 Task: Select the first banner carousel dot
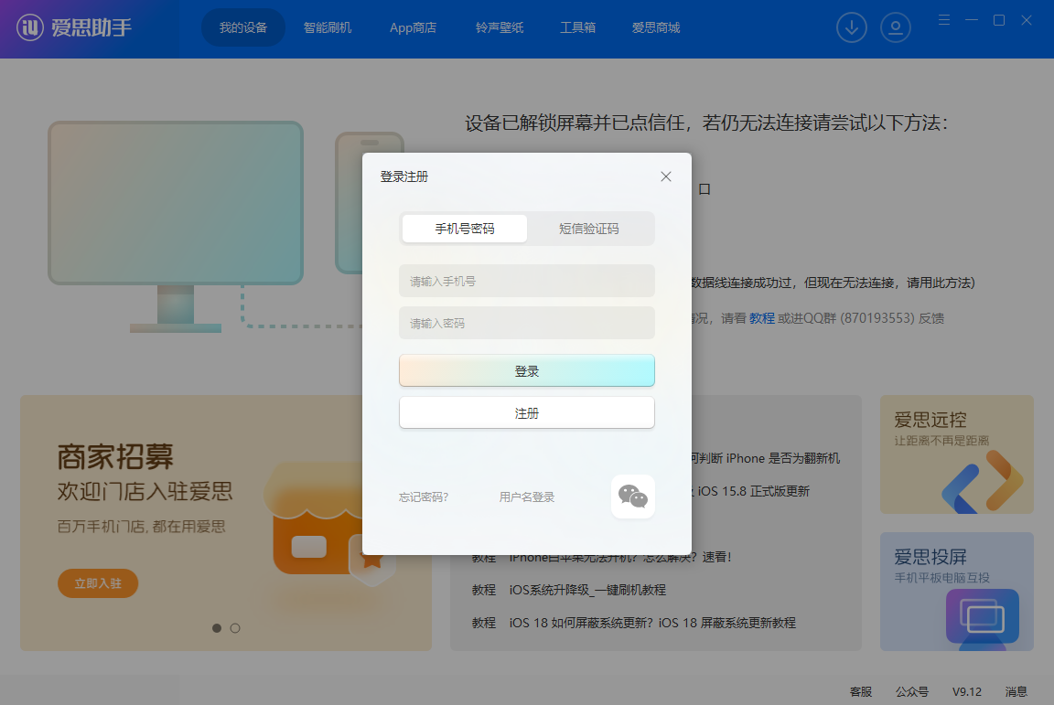pyautogui.click(x=217, y=628)
